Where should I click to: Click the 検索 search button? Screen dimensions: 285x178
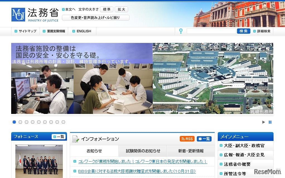pyautogui.click(x=244, y=31)
